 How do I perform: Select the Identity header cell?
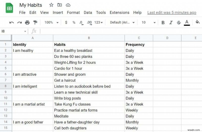(33, 45)
